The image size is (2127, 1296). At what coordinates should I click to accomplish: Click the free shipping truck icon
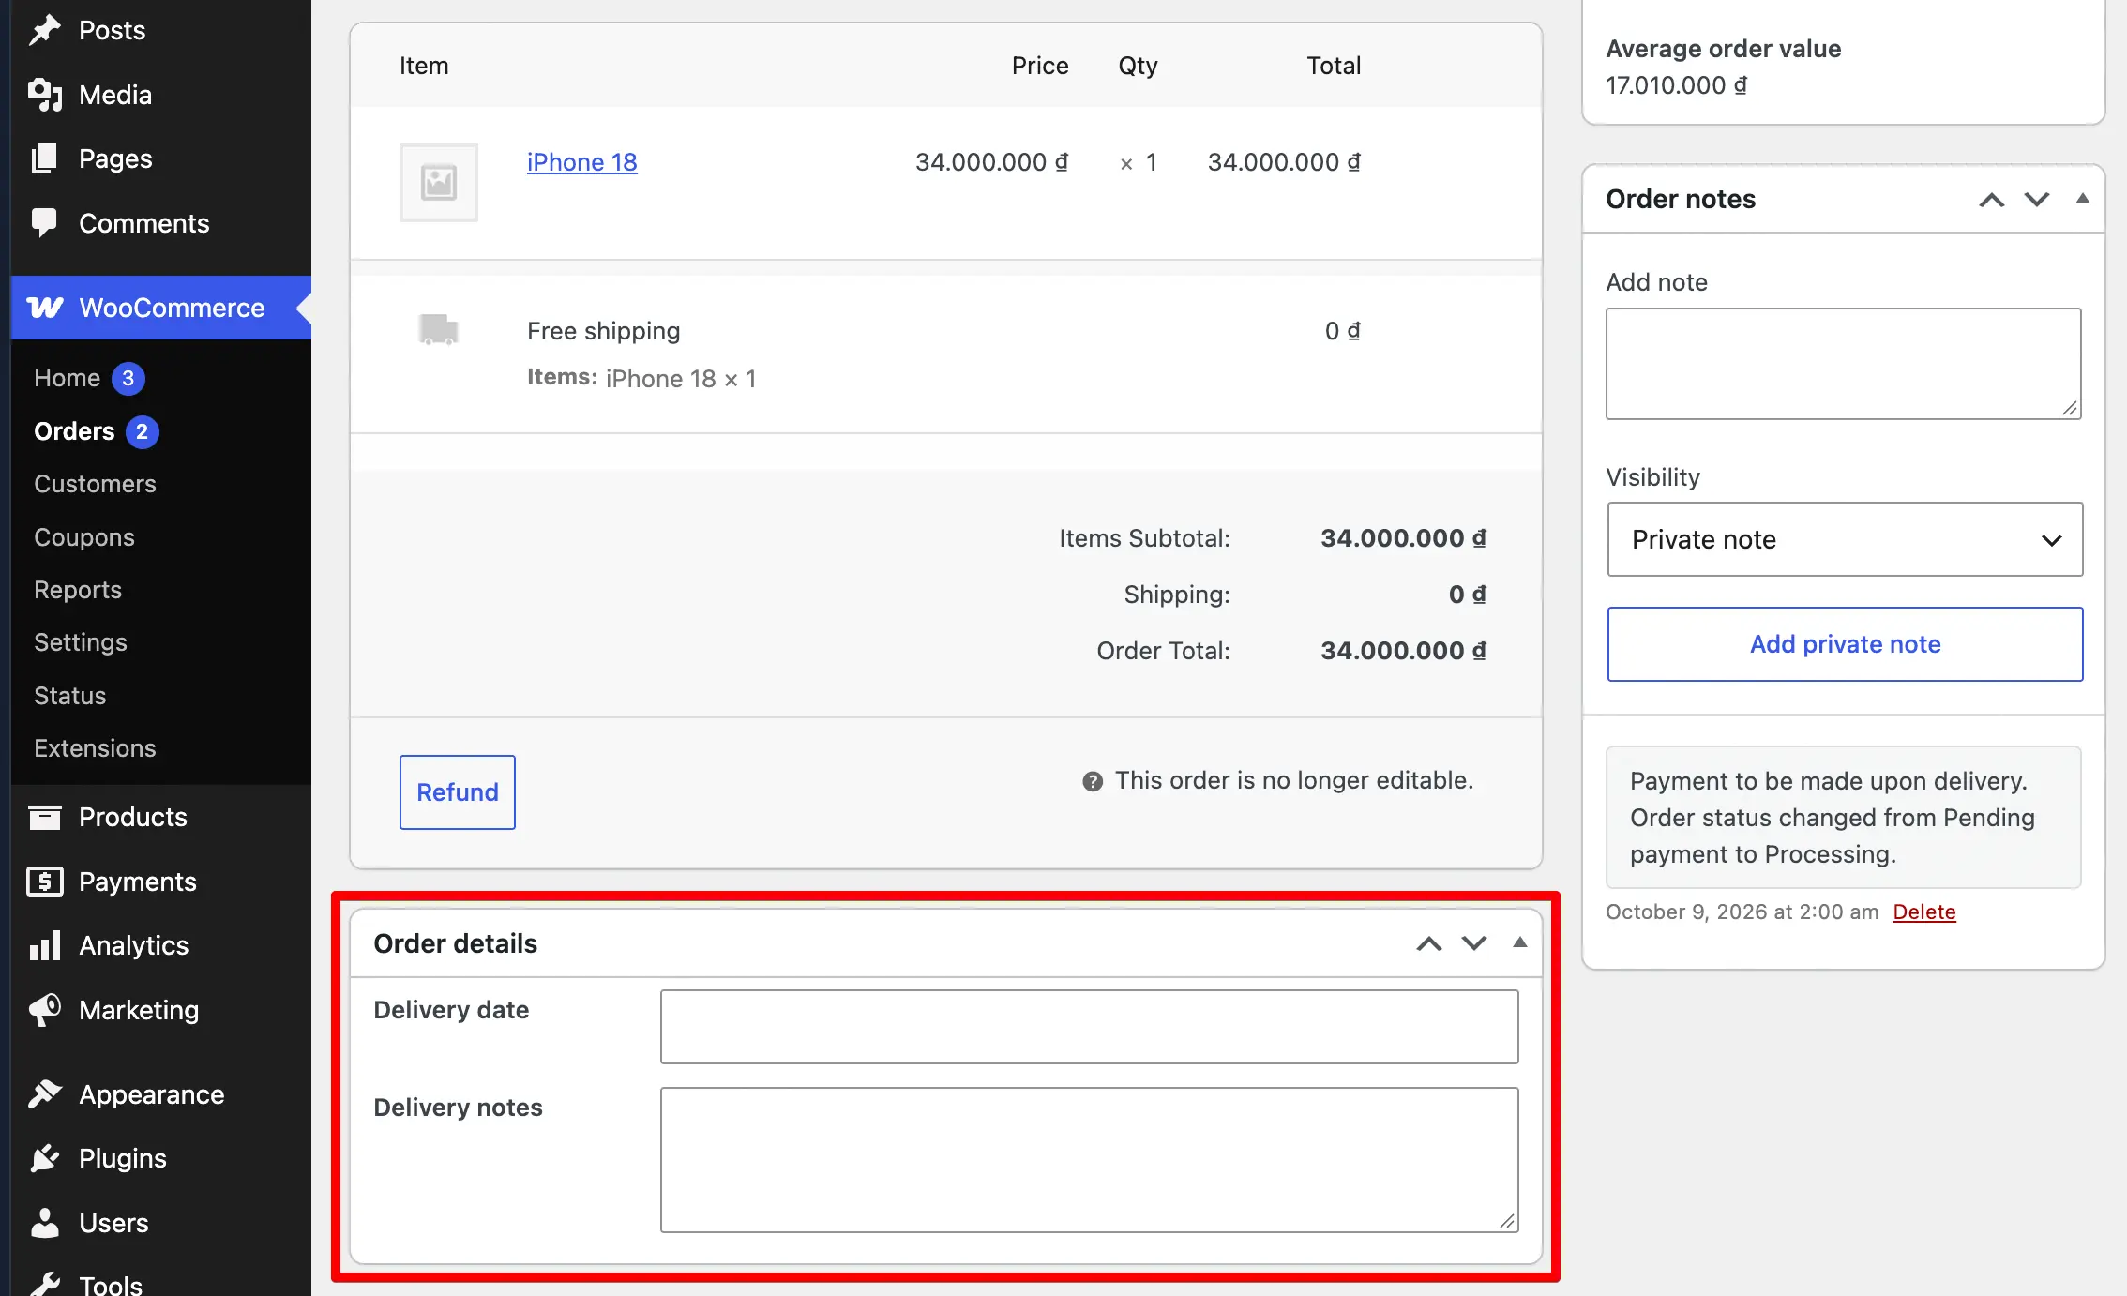[438, 330]
